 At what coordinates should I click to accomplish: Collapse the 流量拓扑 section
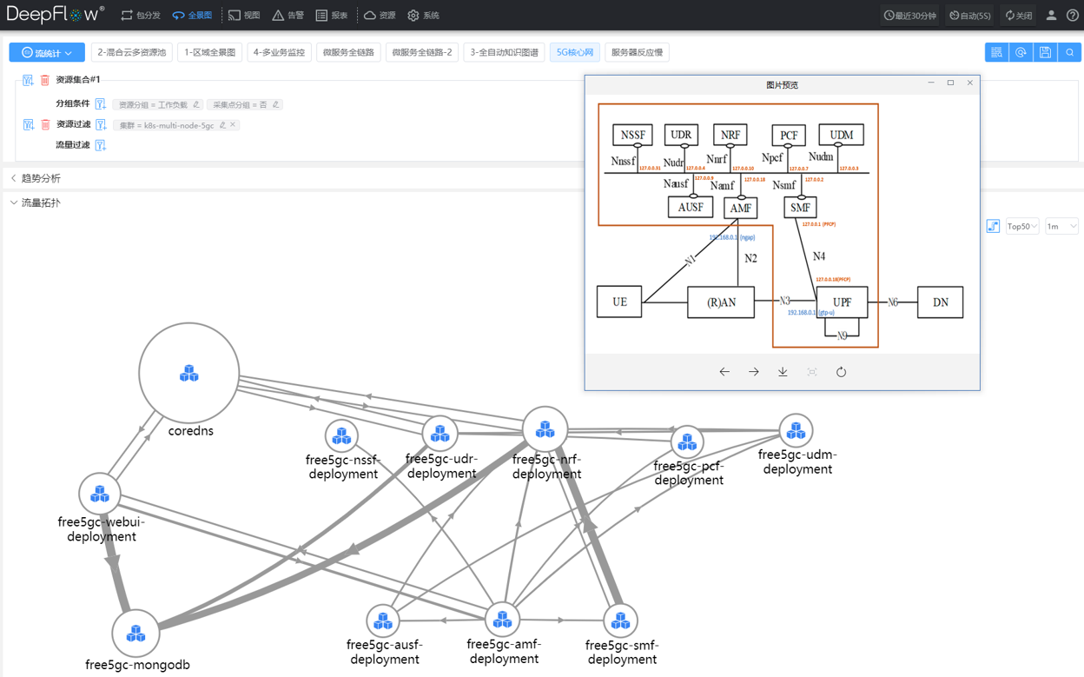[36, 202]
